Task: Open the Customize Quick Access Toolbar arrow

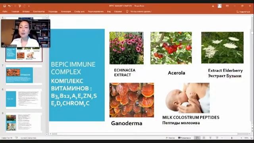Action: click(x=29, y=6)
